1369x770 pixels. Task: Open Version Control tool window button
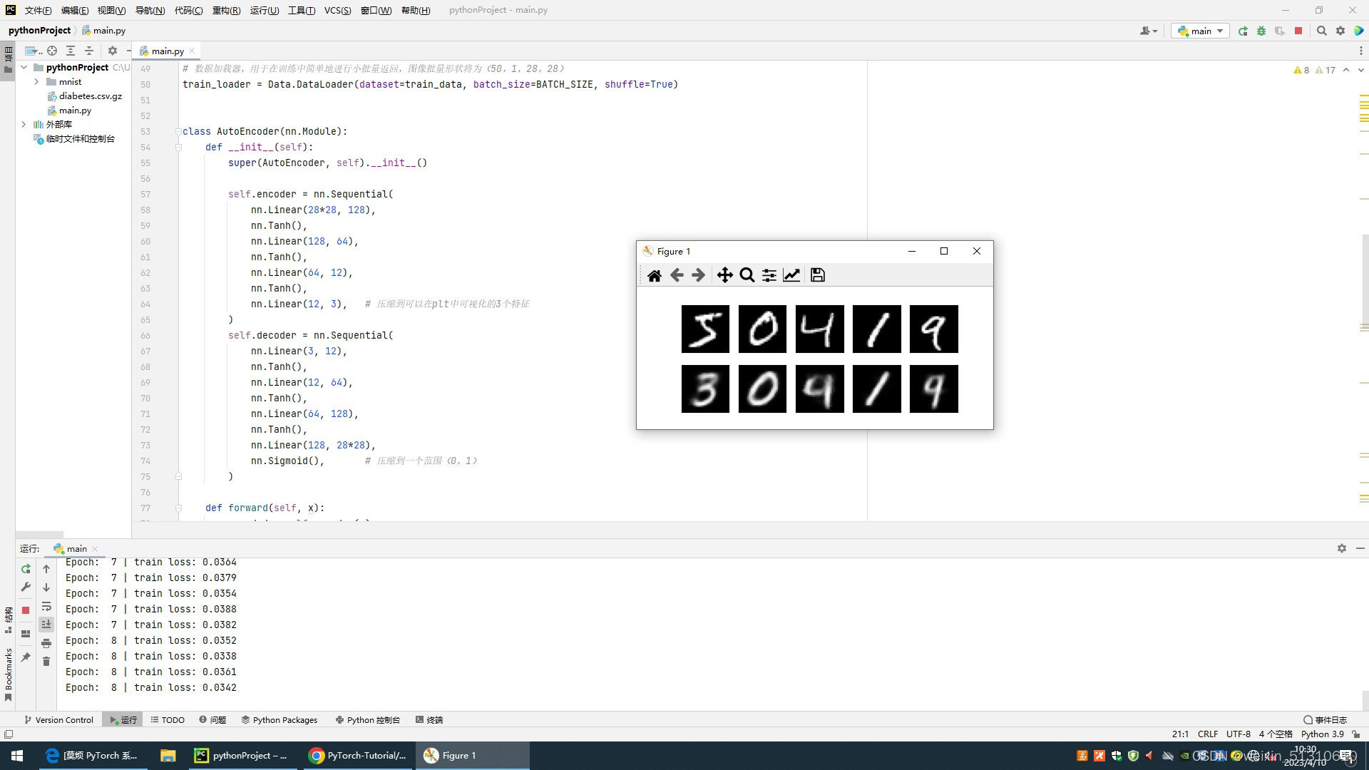pos(58,720)
